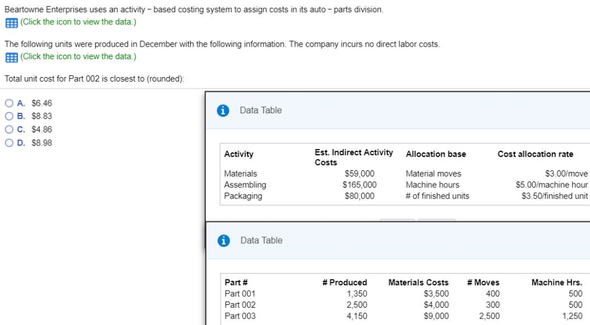This screenshot has width=590, height=325.
Task: Click the upper 'Data Table' title text
Action: [x=261, y=110]
